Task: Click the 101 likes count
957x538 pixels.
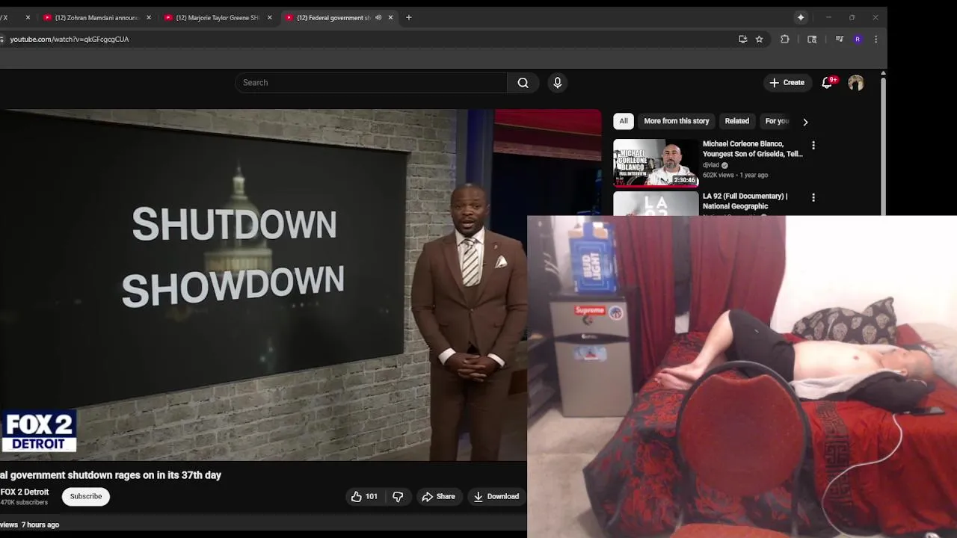Action: [372, 496]
